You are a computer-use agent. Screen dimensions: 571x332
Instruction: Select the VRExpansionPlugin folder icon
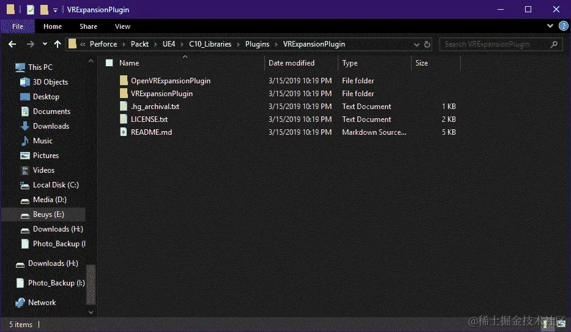[124, 93]
